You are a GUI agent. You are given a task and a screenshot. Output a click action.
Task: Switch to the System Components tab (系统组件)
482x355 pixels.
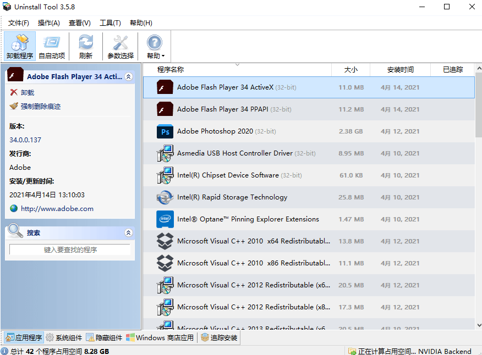[x=64, y=337]
